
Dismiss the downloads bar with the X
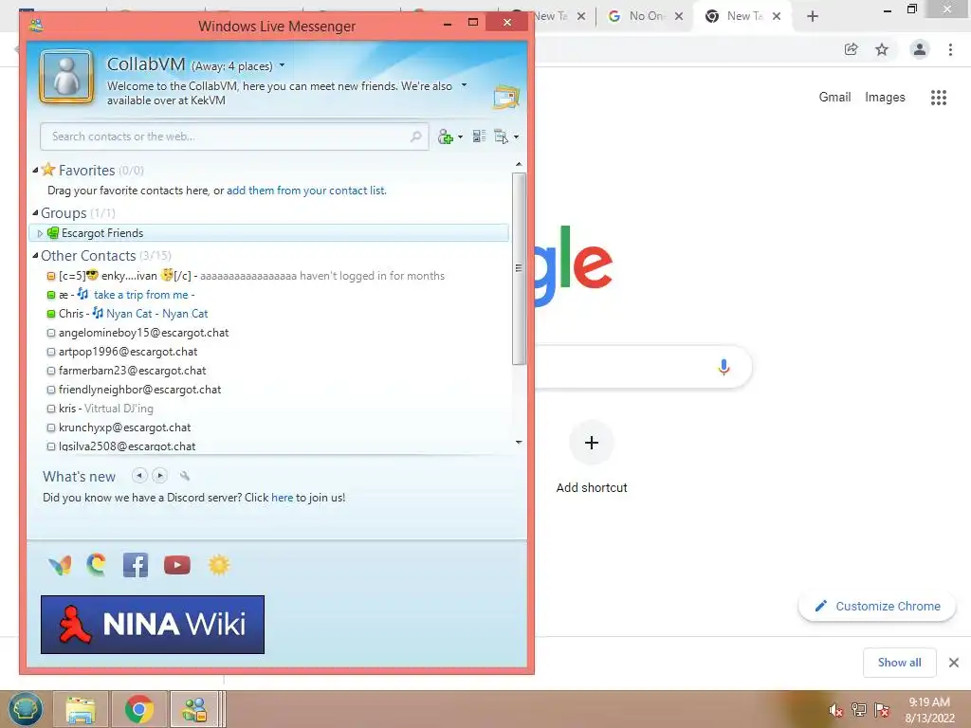coord(954,663)
